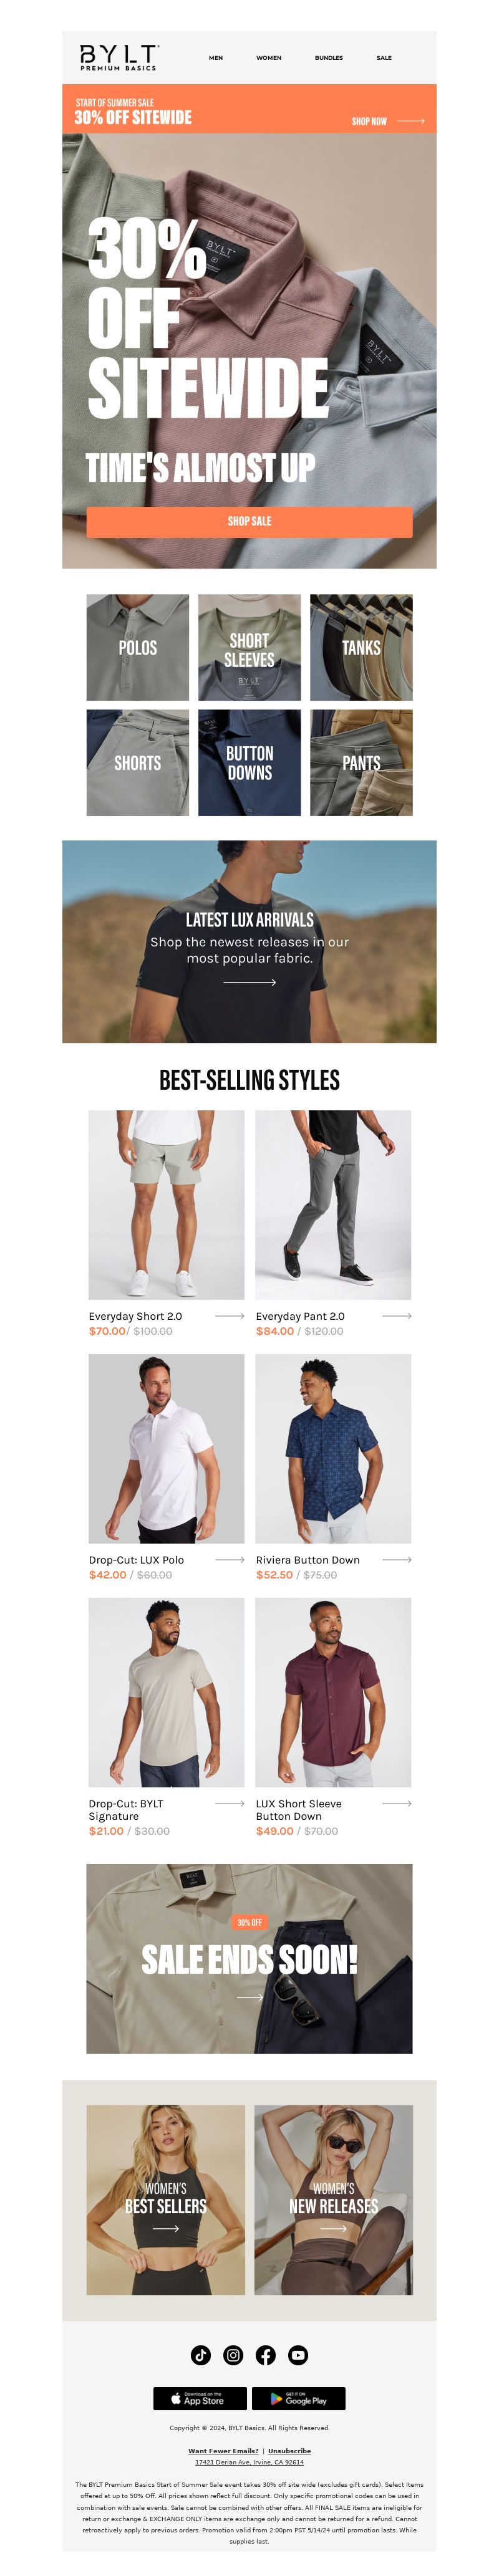Select the POLOS category tile
Screen dimensions: 499x2576
pyautogui.click(x=138, y=647)
